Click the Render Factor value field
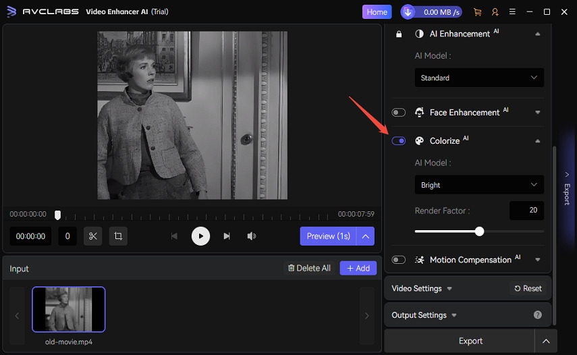Viewport: 577px width, 355px height. click(526, 211)
